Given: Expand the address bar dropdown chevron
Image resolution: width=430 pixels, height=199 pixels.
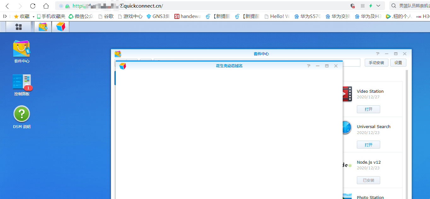Looking at the screenshot, I should (x=378, y=6).
